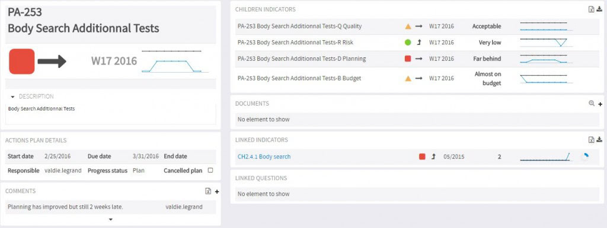
Task: Export comments to Excel file
Action: (208, 191)
